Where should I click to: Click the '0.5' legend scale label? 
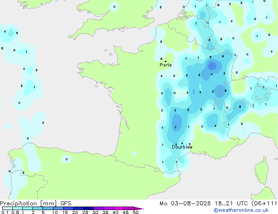[15, 212]
